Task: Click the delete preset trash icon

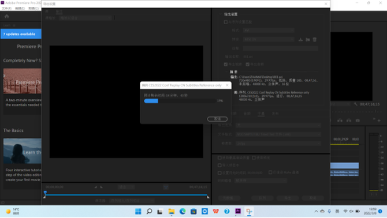Action: click(x=314, y=39)
